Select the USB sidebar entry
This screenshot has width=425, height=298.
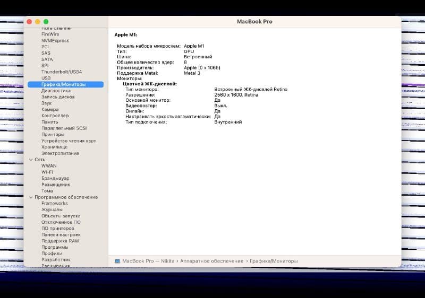click(x=46, y=78)
